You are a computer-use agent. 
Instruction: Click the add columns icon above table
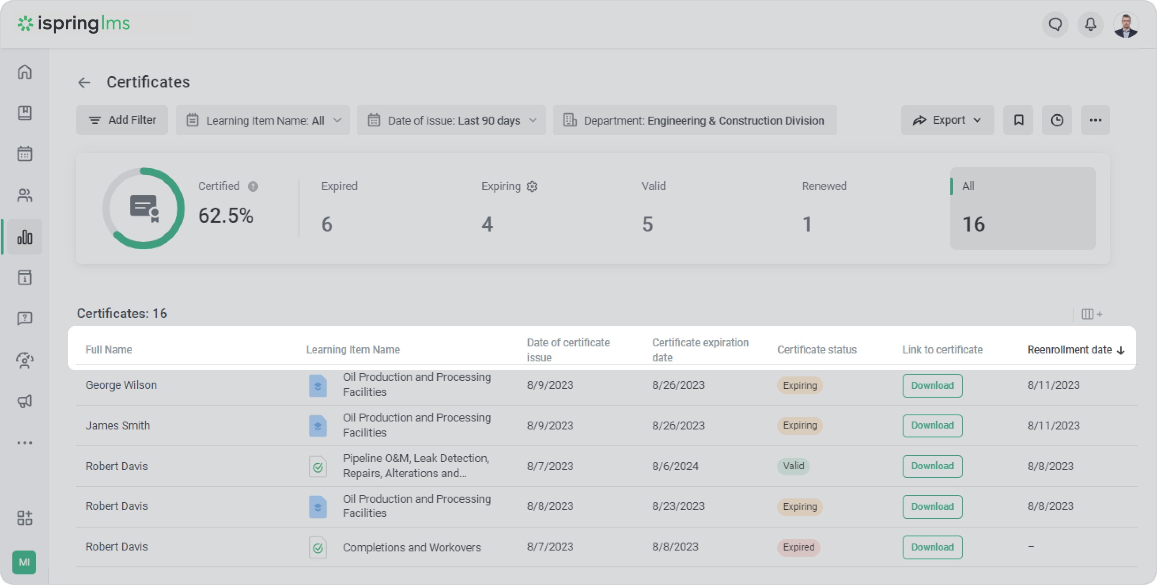coord(1092,314)
